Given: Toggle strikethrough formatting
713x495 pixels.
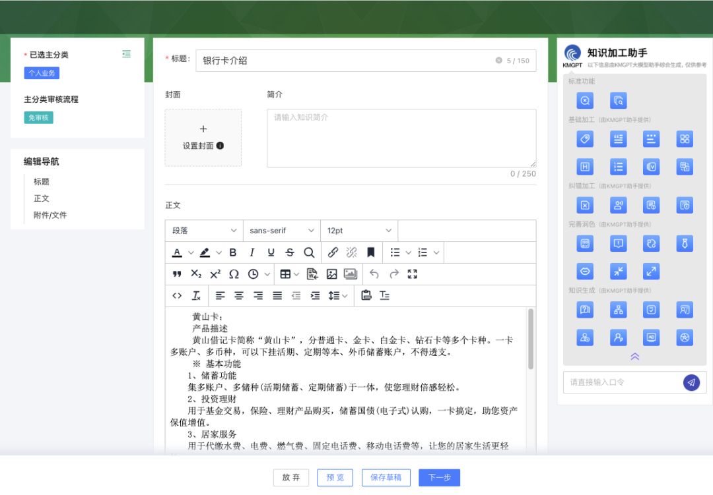Looking at the screenshot, I should pos(290,252).
